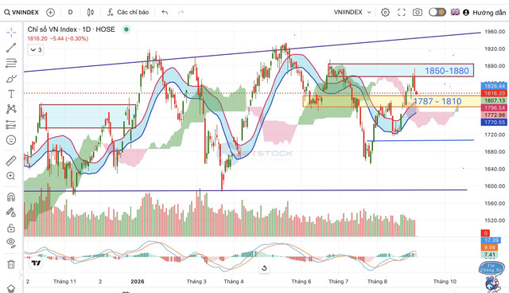Click the 7.41 histogram value label
Image resolution: width=509 pixels, height=293 pixels.
(x=489, y=255)
